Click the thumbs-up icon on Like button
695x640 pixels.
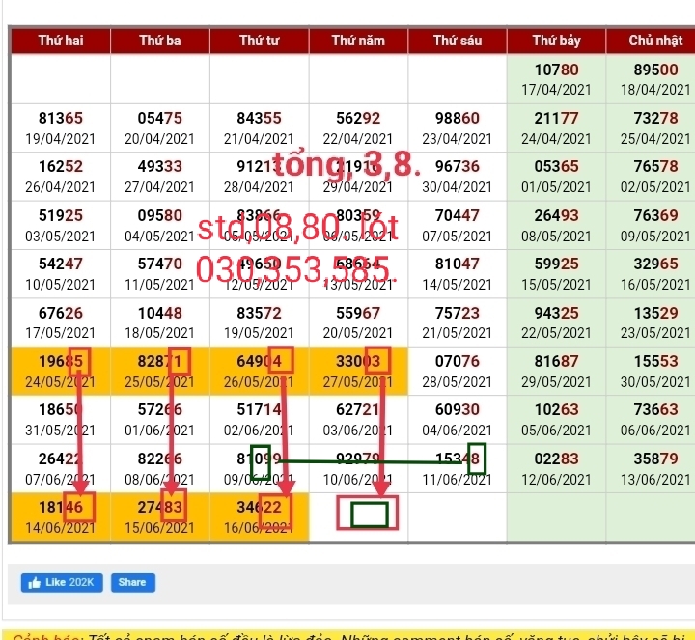(x=35, y=582)
